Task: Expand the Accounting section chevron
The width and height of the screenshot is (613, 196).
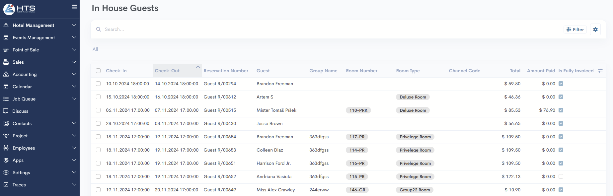Action: click(x=74, y=74)
